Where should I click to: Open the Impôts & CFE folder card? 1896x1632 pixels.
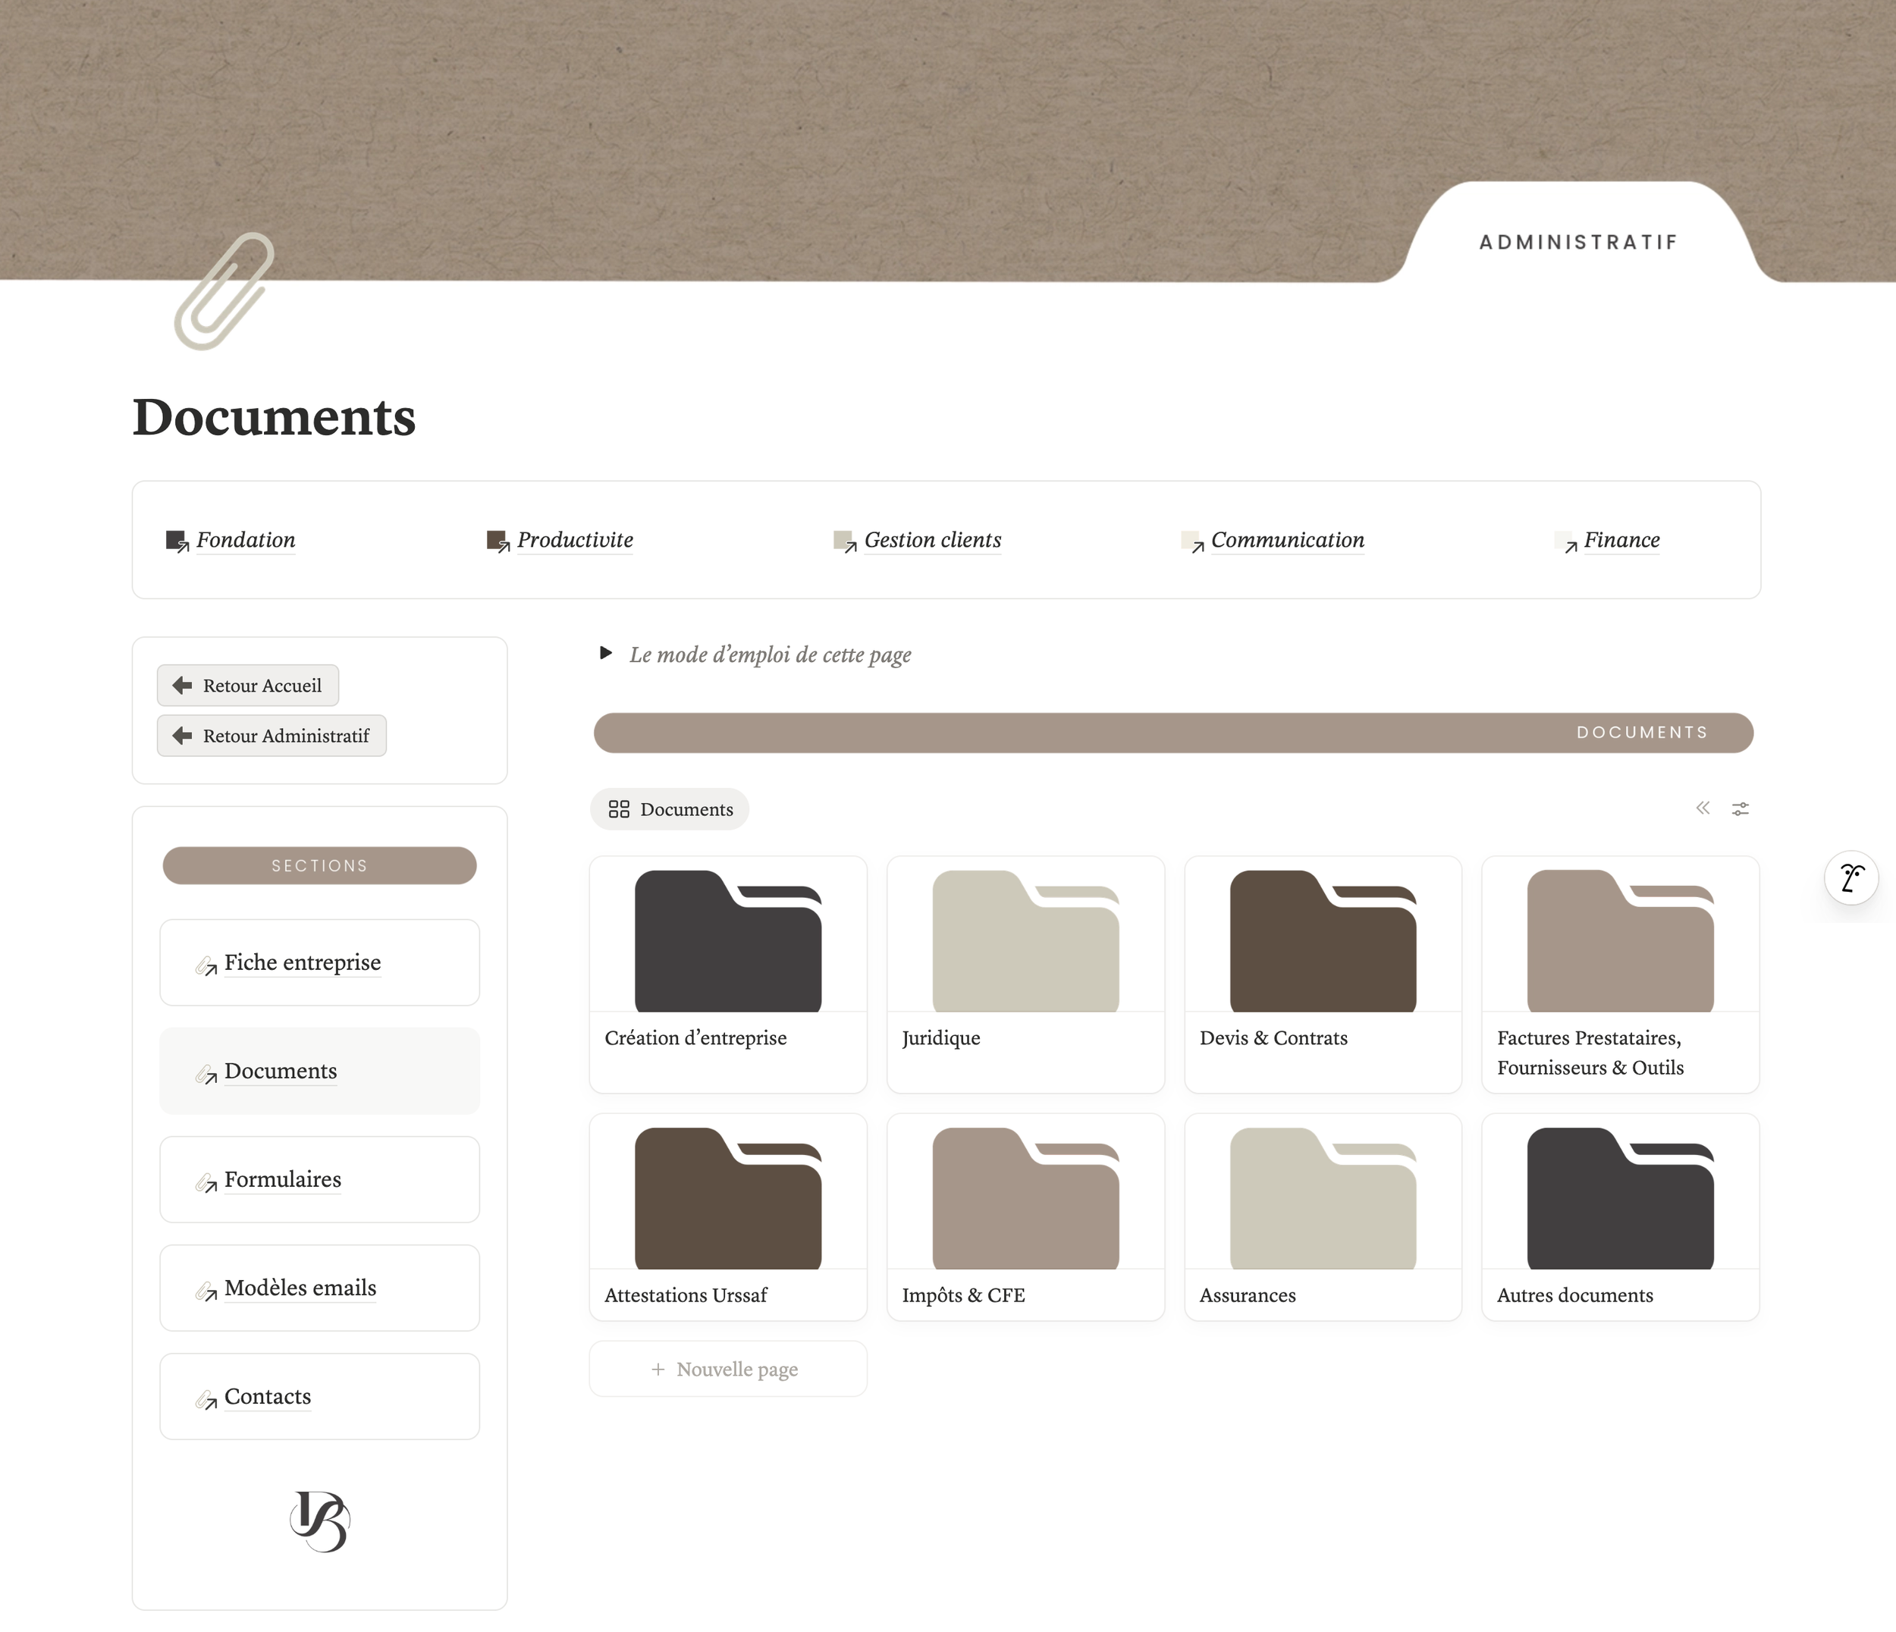(x=1026, y=1216)
